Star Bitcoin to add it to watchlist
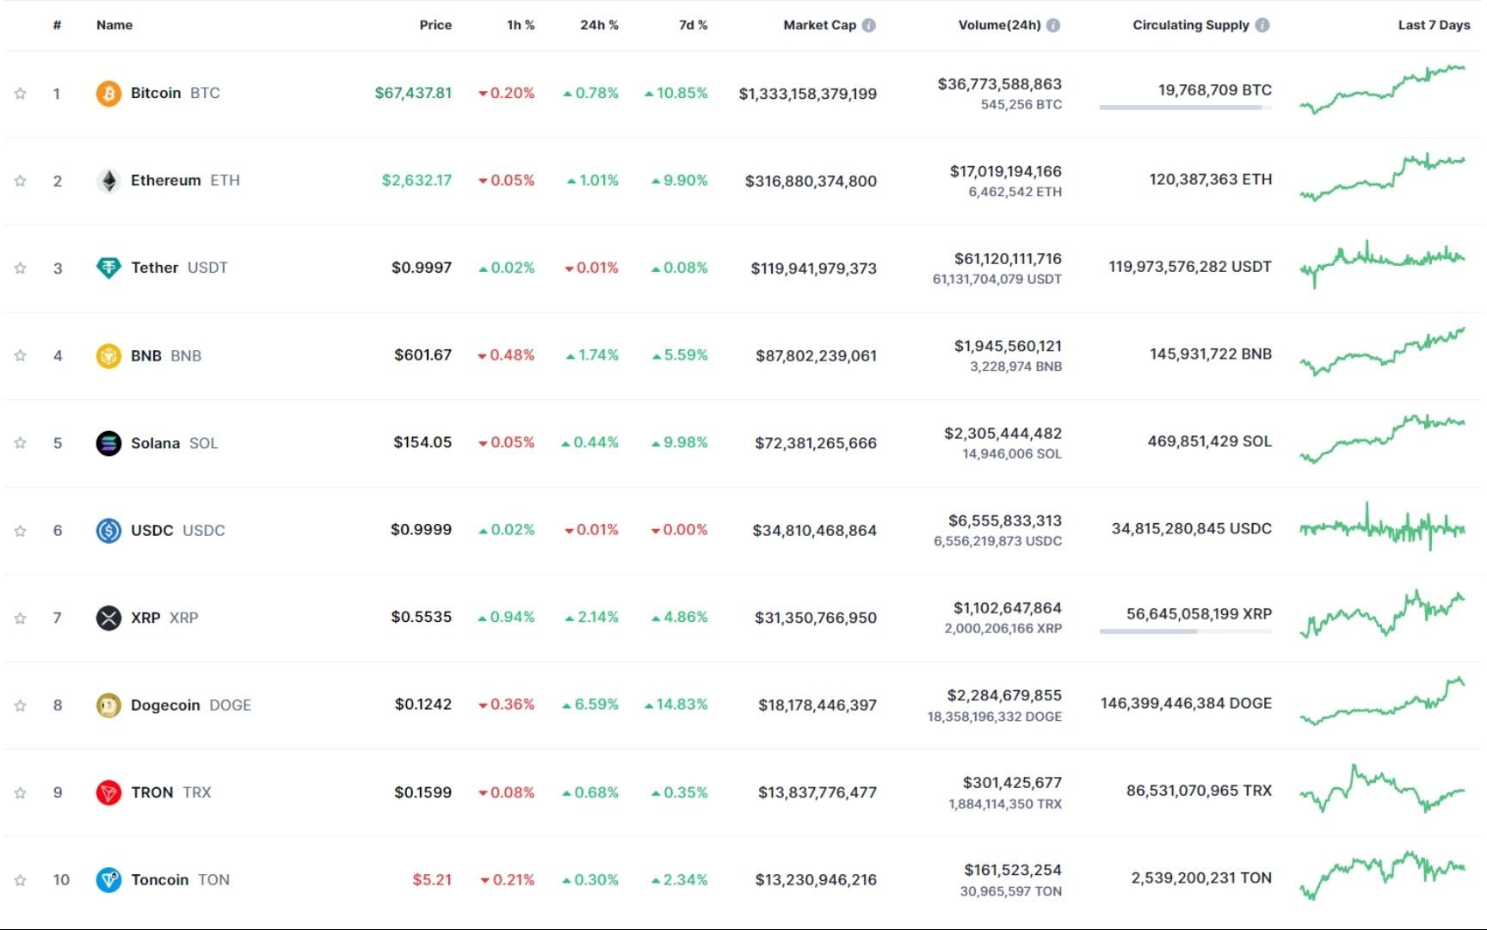Screen dimensions: 1487x930 19,93
